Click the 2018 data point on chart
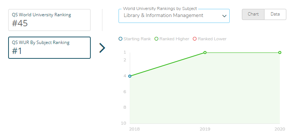 (x=130, y=76)
